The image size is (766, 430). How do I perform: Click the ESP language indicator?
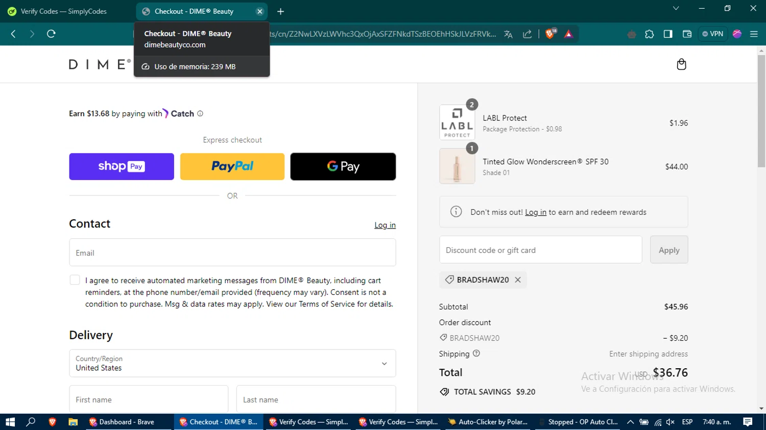[x=687, y=422]
